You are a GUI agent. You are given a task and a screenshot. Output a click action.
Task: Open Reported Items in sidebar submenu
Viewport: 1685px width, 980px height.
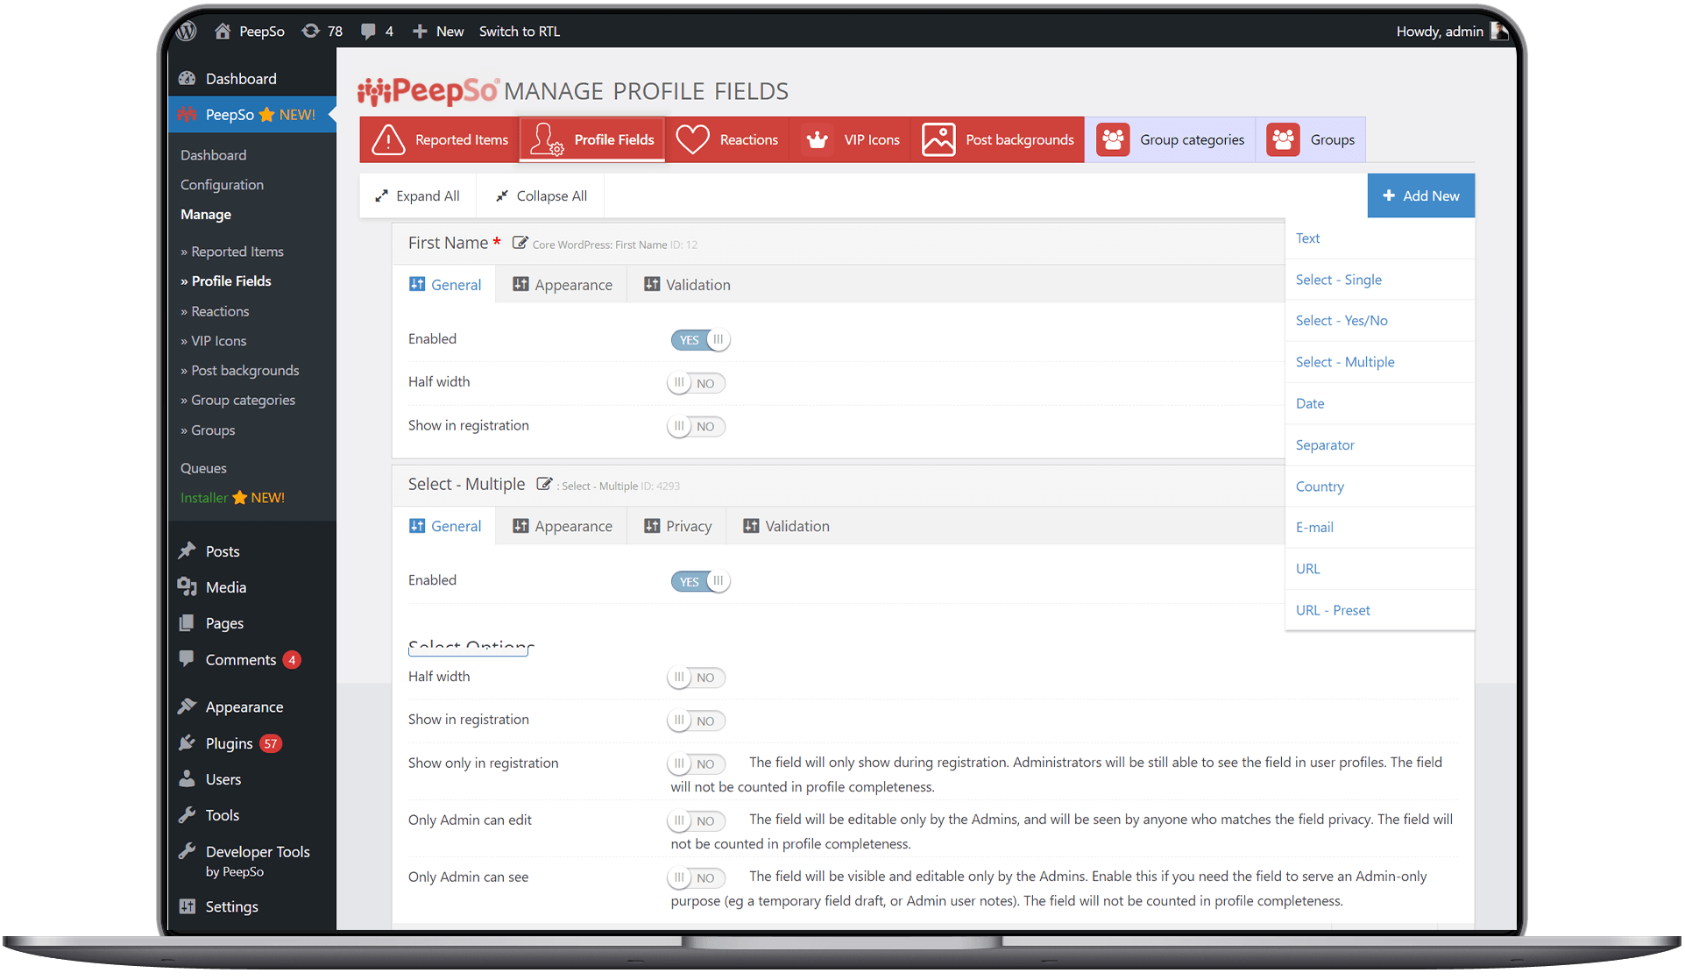(232, 252)
